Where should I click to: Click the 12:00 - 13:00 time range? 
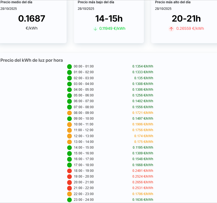pos(84,136)
